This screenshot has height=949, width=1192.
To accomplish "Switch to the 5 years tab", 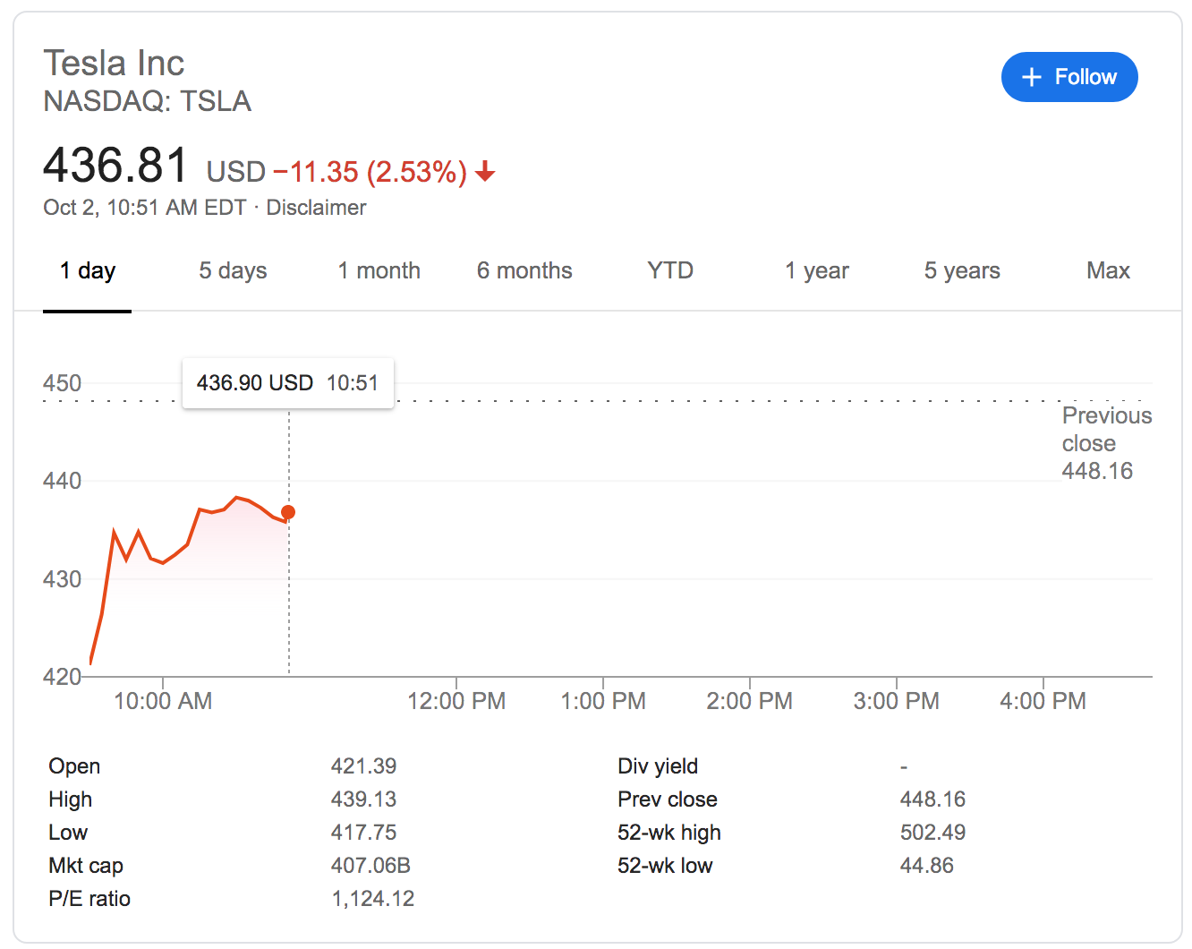I will click(962, 270).
